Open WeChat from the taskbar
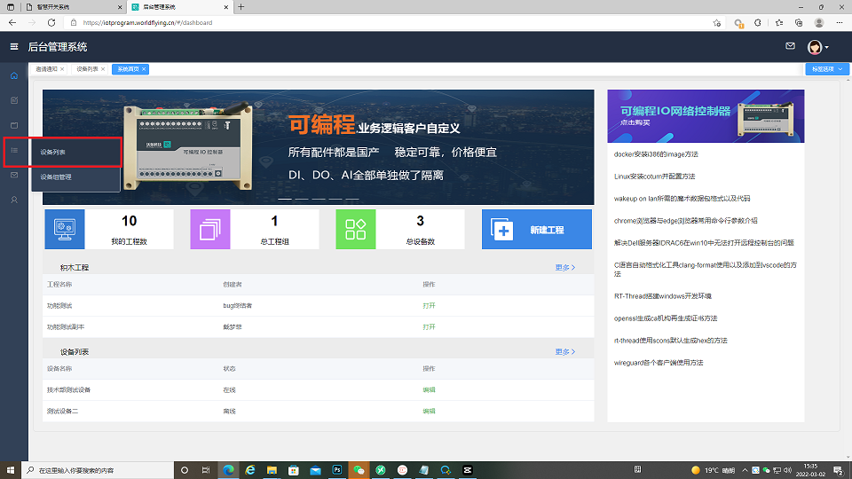This screenshot has height=479, width=852. 359,470
